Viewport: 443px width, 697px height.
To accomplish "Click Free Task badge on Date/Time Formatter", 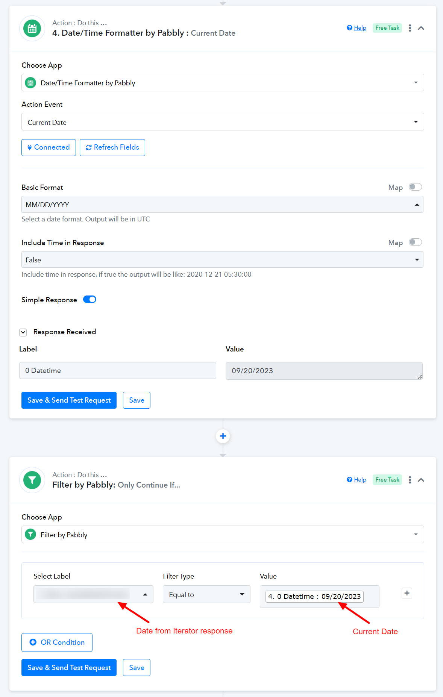I will [x=387, y=28].
